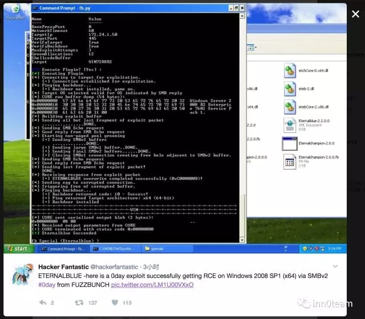365x319 pixels.
Task: Restore the Command Prompt fb.py window
Action: point(236,8)
